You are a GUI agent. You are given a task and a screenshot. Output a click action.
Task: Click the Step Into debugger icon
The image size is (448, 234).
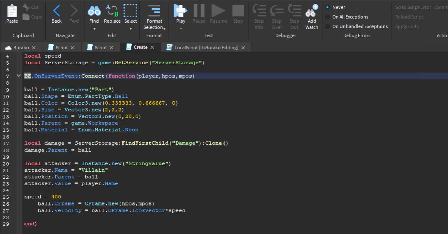coord(259,11)
